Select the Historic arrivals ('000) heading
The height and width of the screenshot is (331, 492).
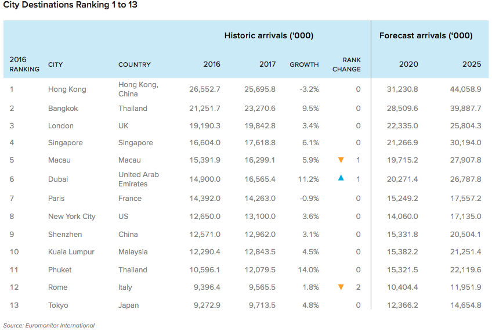pyautogui.click(x=269, y=35)
